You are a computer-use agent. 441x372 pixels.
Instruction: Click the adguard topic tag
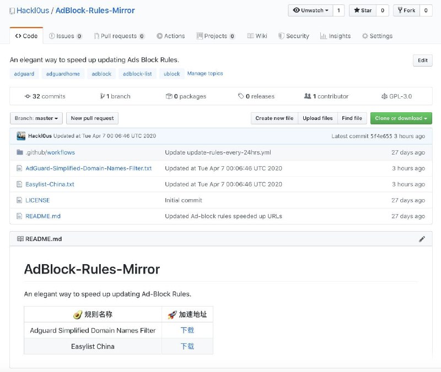coord(24,74)
